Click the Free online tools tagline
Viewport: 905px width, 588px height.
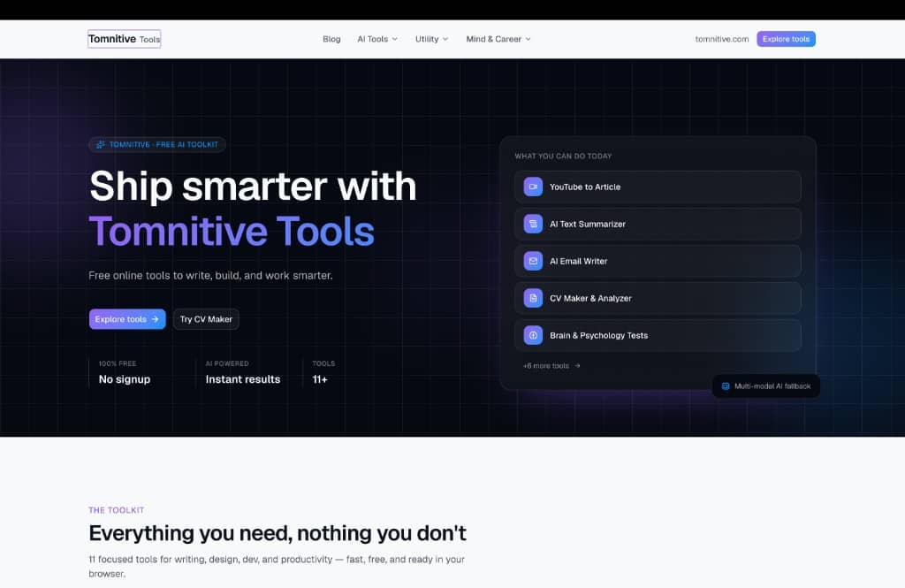[210, 276]
